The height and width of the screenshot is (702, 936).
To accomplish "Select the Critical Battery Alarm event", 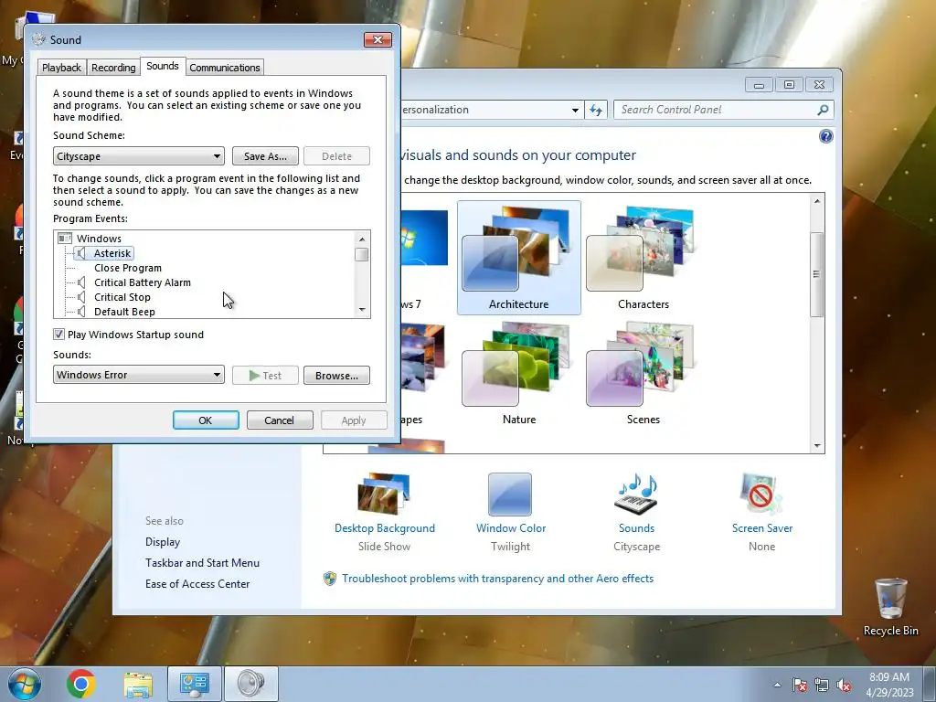I will (x=143, y=283).
